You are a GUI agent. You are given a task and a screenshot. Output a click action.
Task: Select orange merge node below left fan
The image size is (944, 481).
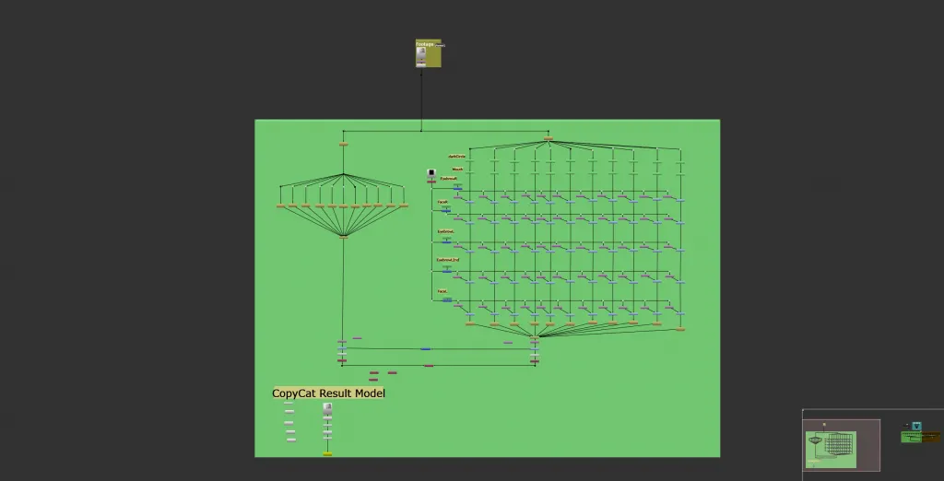[344, 237]
